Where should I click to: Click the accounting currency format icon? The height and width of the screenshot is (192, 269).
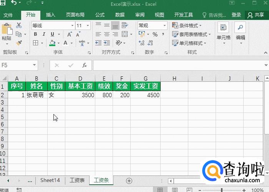click(x=142, y=34)
